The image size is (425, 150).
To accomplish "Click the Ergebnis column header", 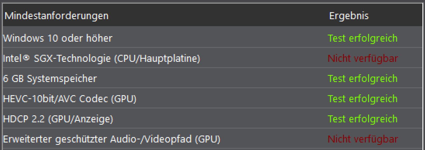I will coord(349,16).
